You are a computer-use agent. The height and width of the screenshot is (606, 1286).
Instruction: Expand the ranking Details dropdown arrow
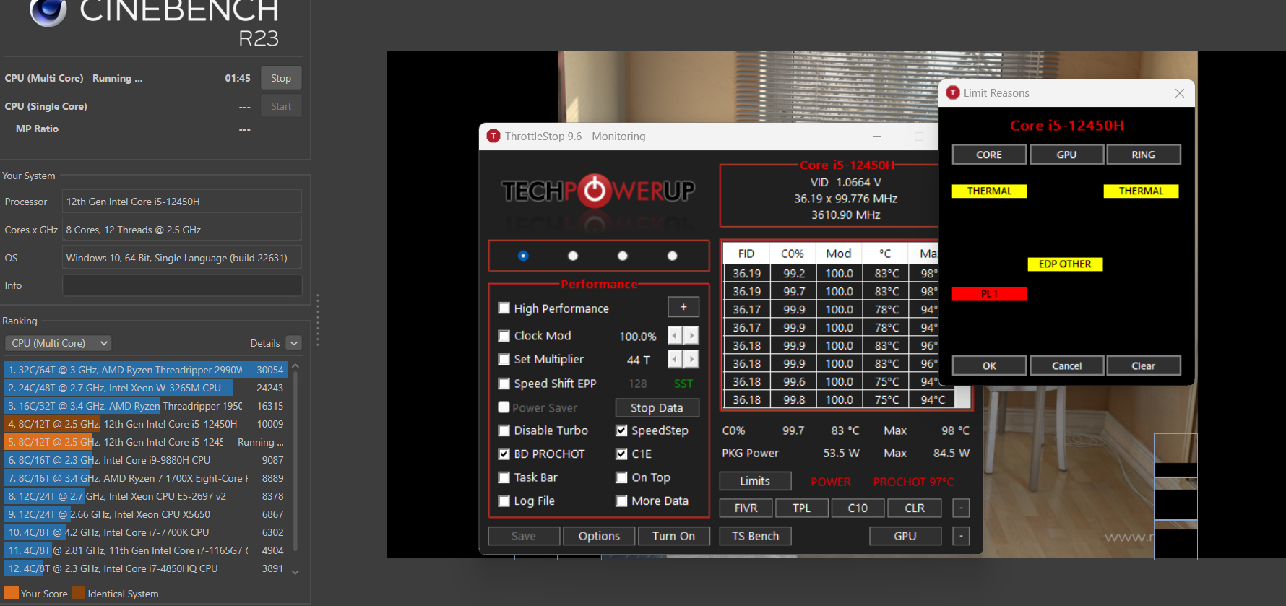(x=293, y=343)
